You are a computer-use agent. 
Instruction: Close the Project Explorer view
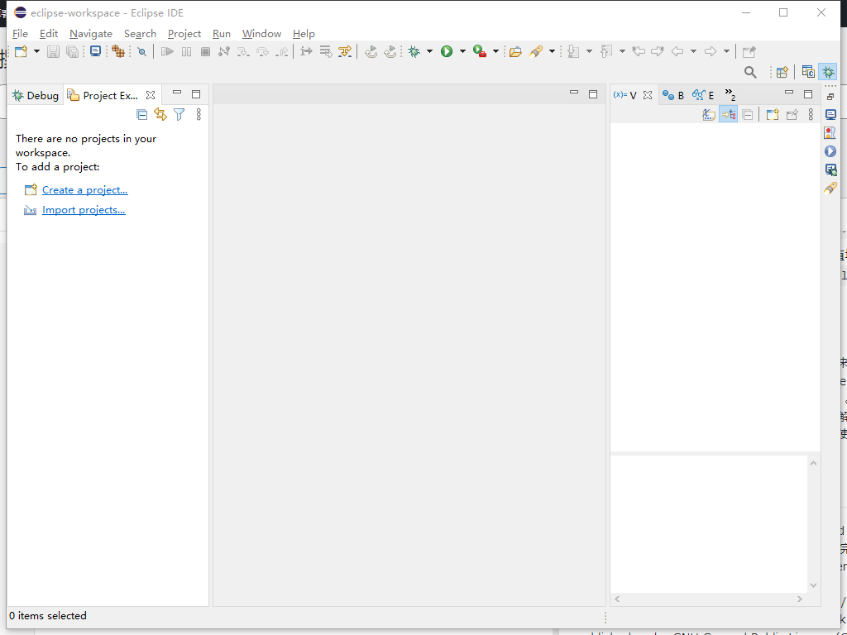pos(151,95)
